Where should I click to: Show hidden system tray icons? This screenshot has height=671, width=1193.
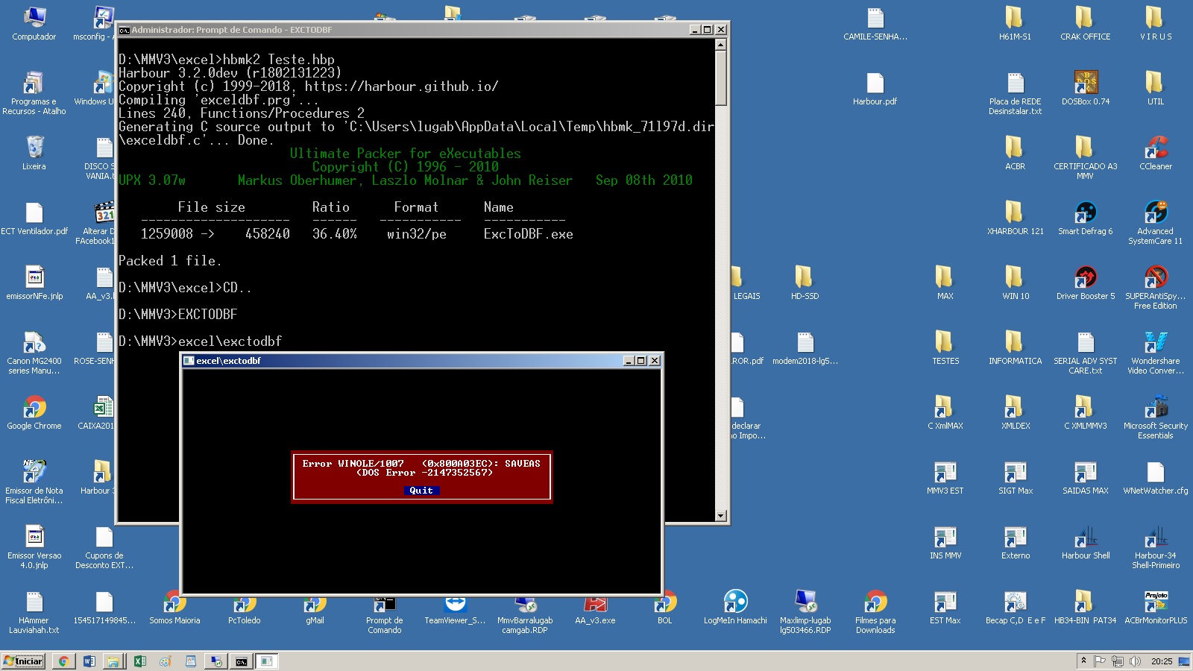pos(1083,661)
